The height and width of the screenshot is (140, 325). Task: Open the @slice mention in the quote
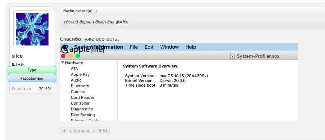[x=122, y=22]
